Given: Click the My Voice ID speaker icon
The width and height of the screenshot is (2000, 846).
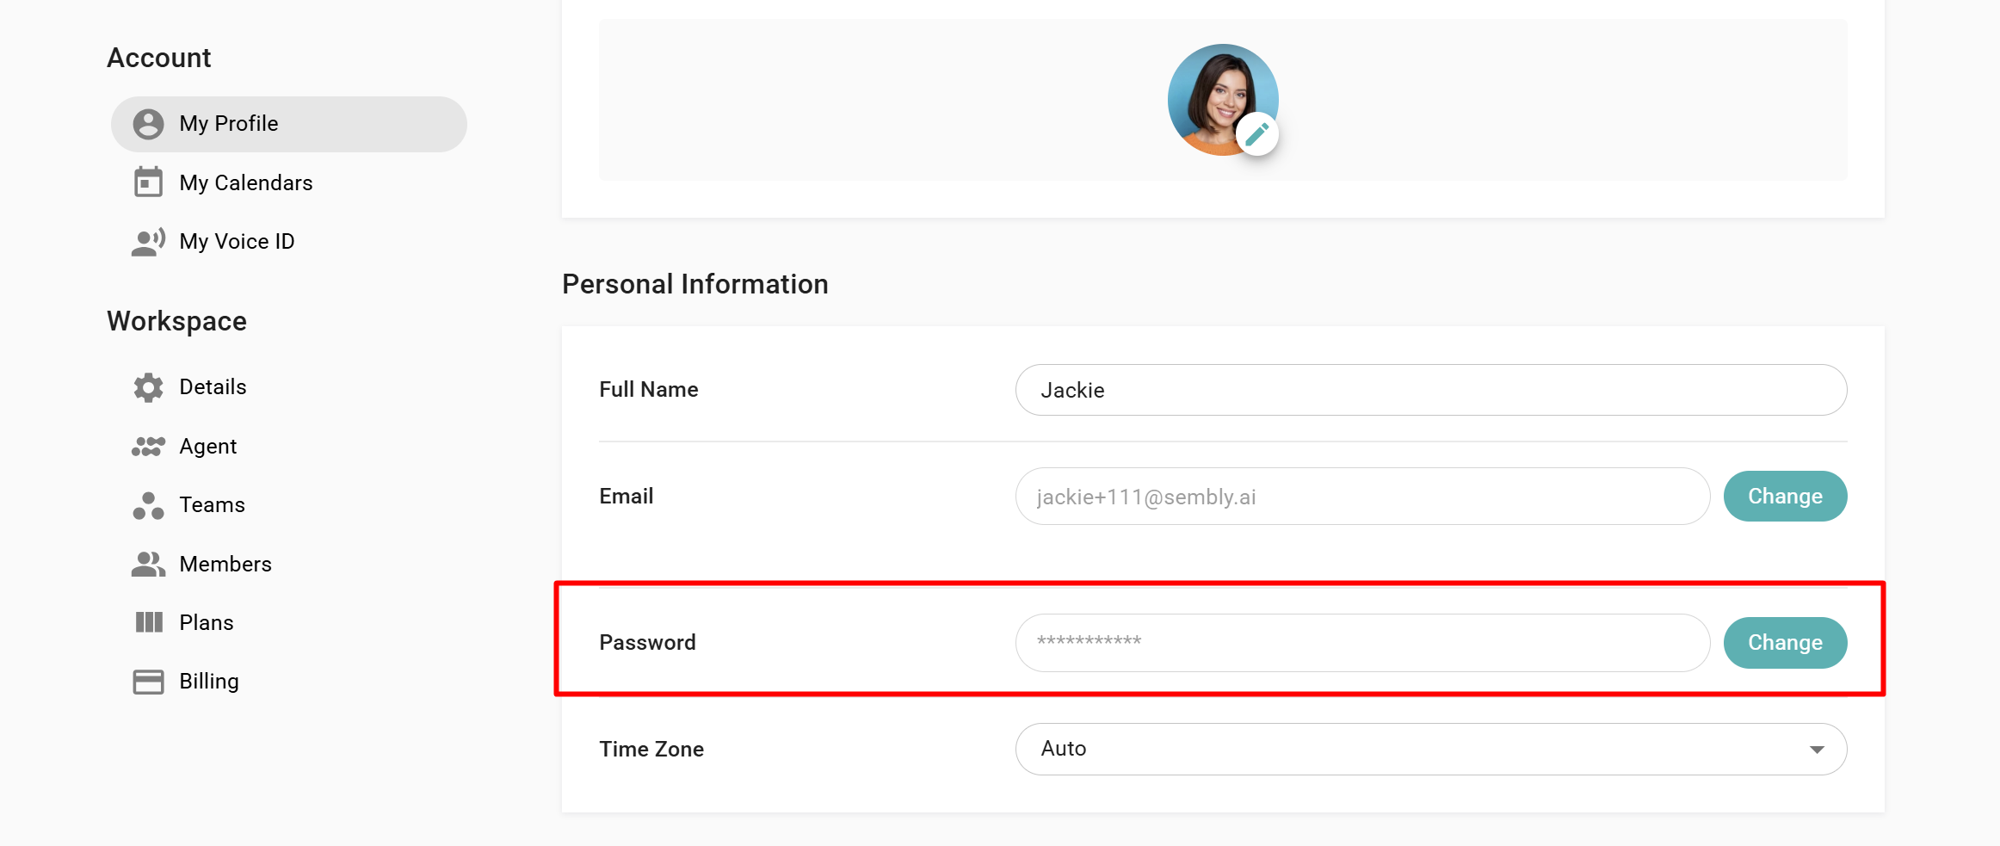Looking at the screenshot, I should pyautogui.click(x=148, y=242).
